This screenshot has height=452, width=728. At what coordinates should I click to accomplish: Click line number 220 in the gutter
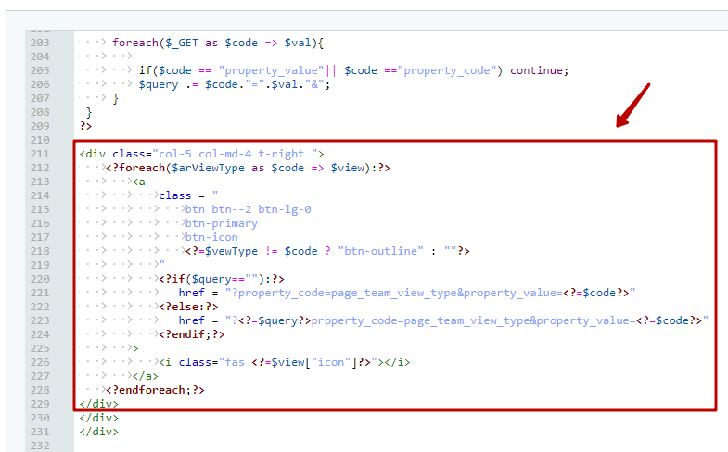[x=40, y=279]
